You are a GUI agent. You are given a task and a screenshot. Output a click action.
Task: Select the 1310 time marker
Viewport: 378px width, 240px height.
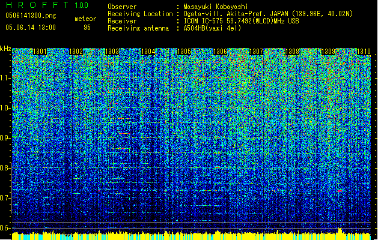pos(364,52)
